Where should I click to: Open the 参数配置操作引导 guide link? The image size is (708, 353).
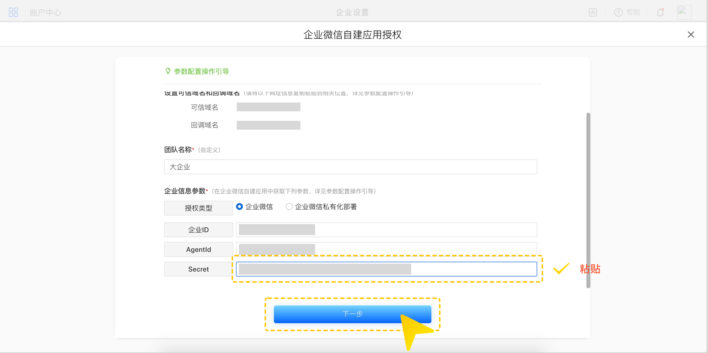point(201,71)
